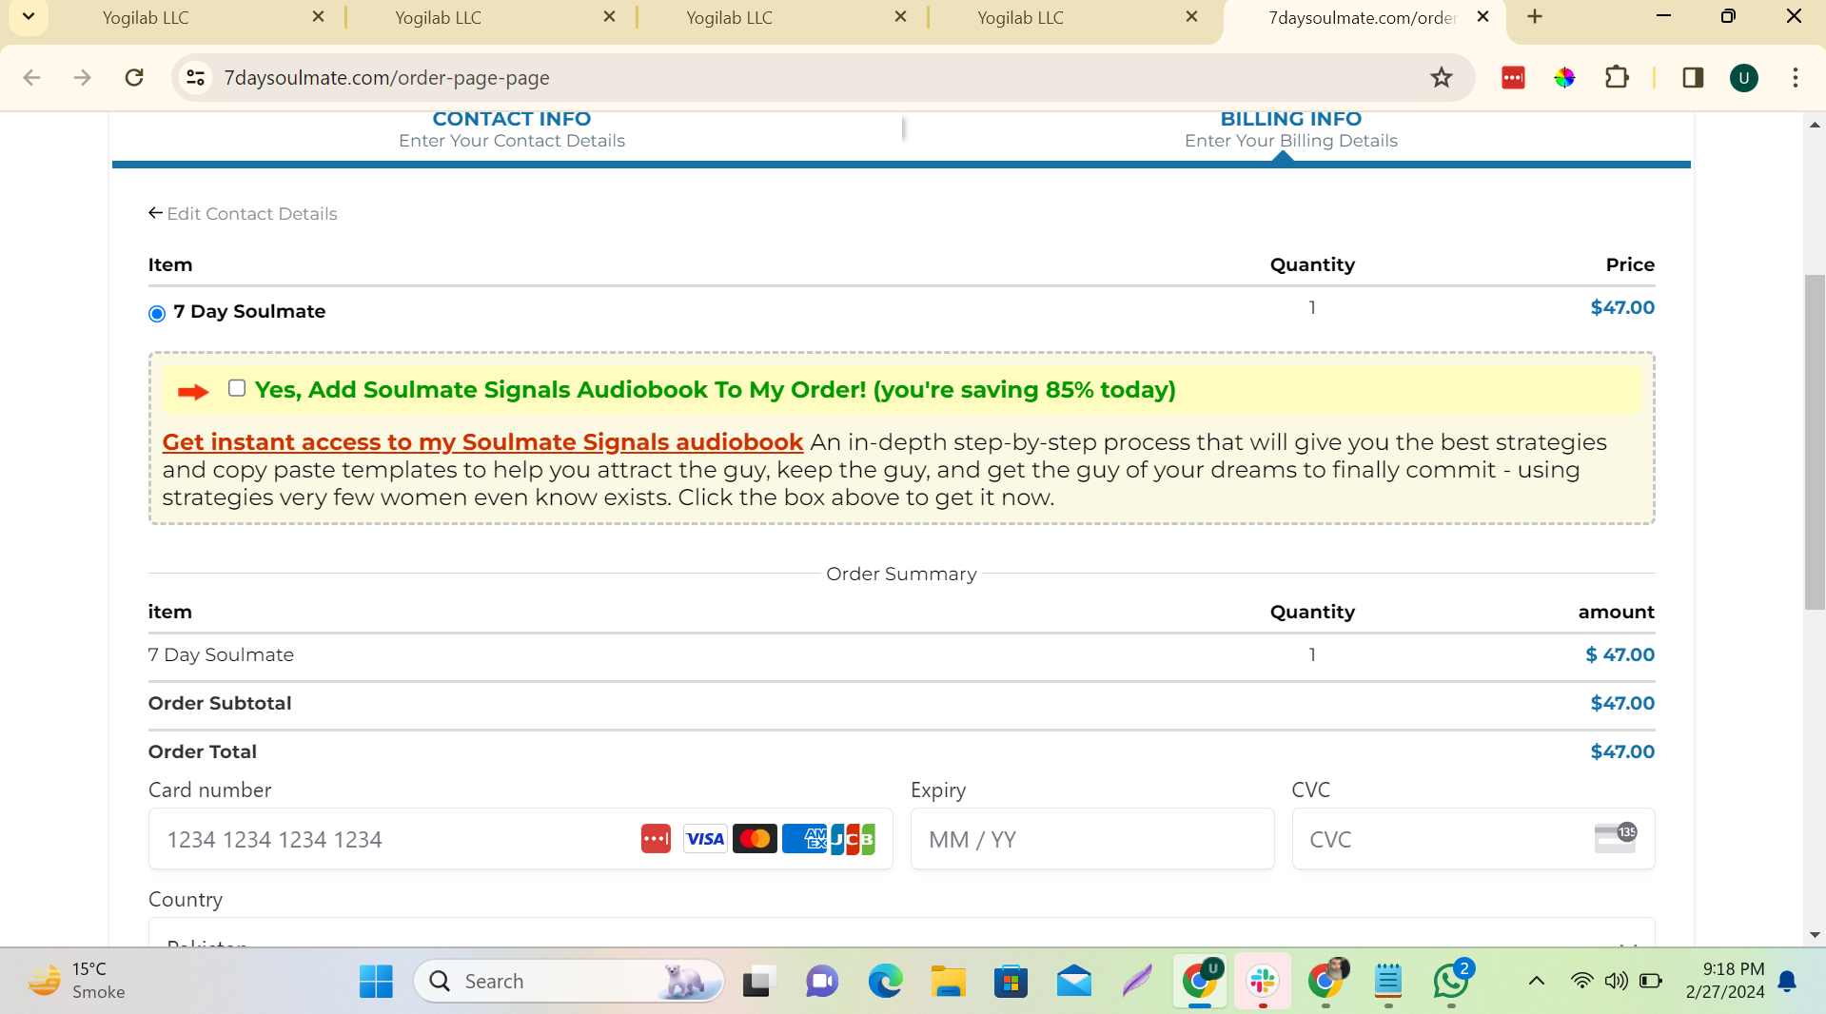This screenshot has width=1826, height=1014.
Task: Click the CVC card hint icon
Action: click(x=1615, y=838)
